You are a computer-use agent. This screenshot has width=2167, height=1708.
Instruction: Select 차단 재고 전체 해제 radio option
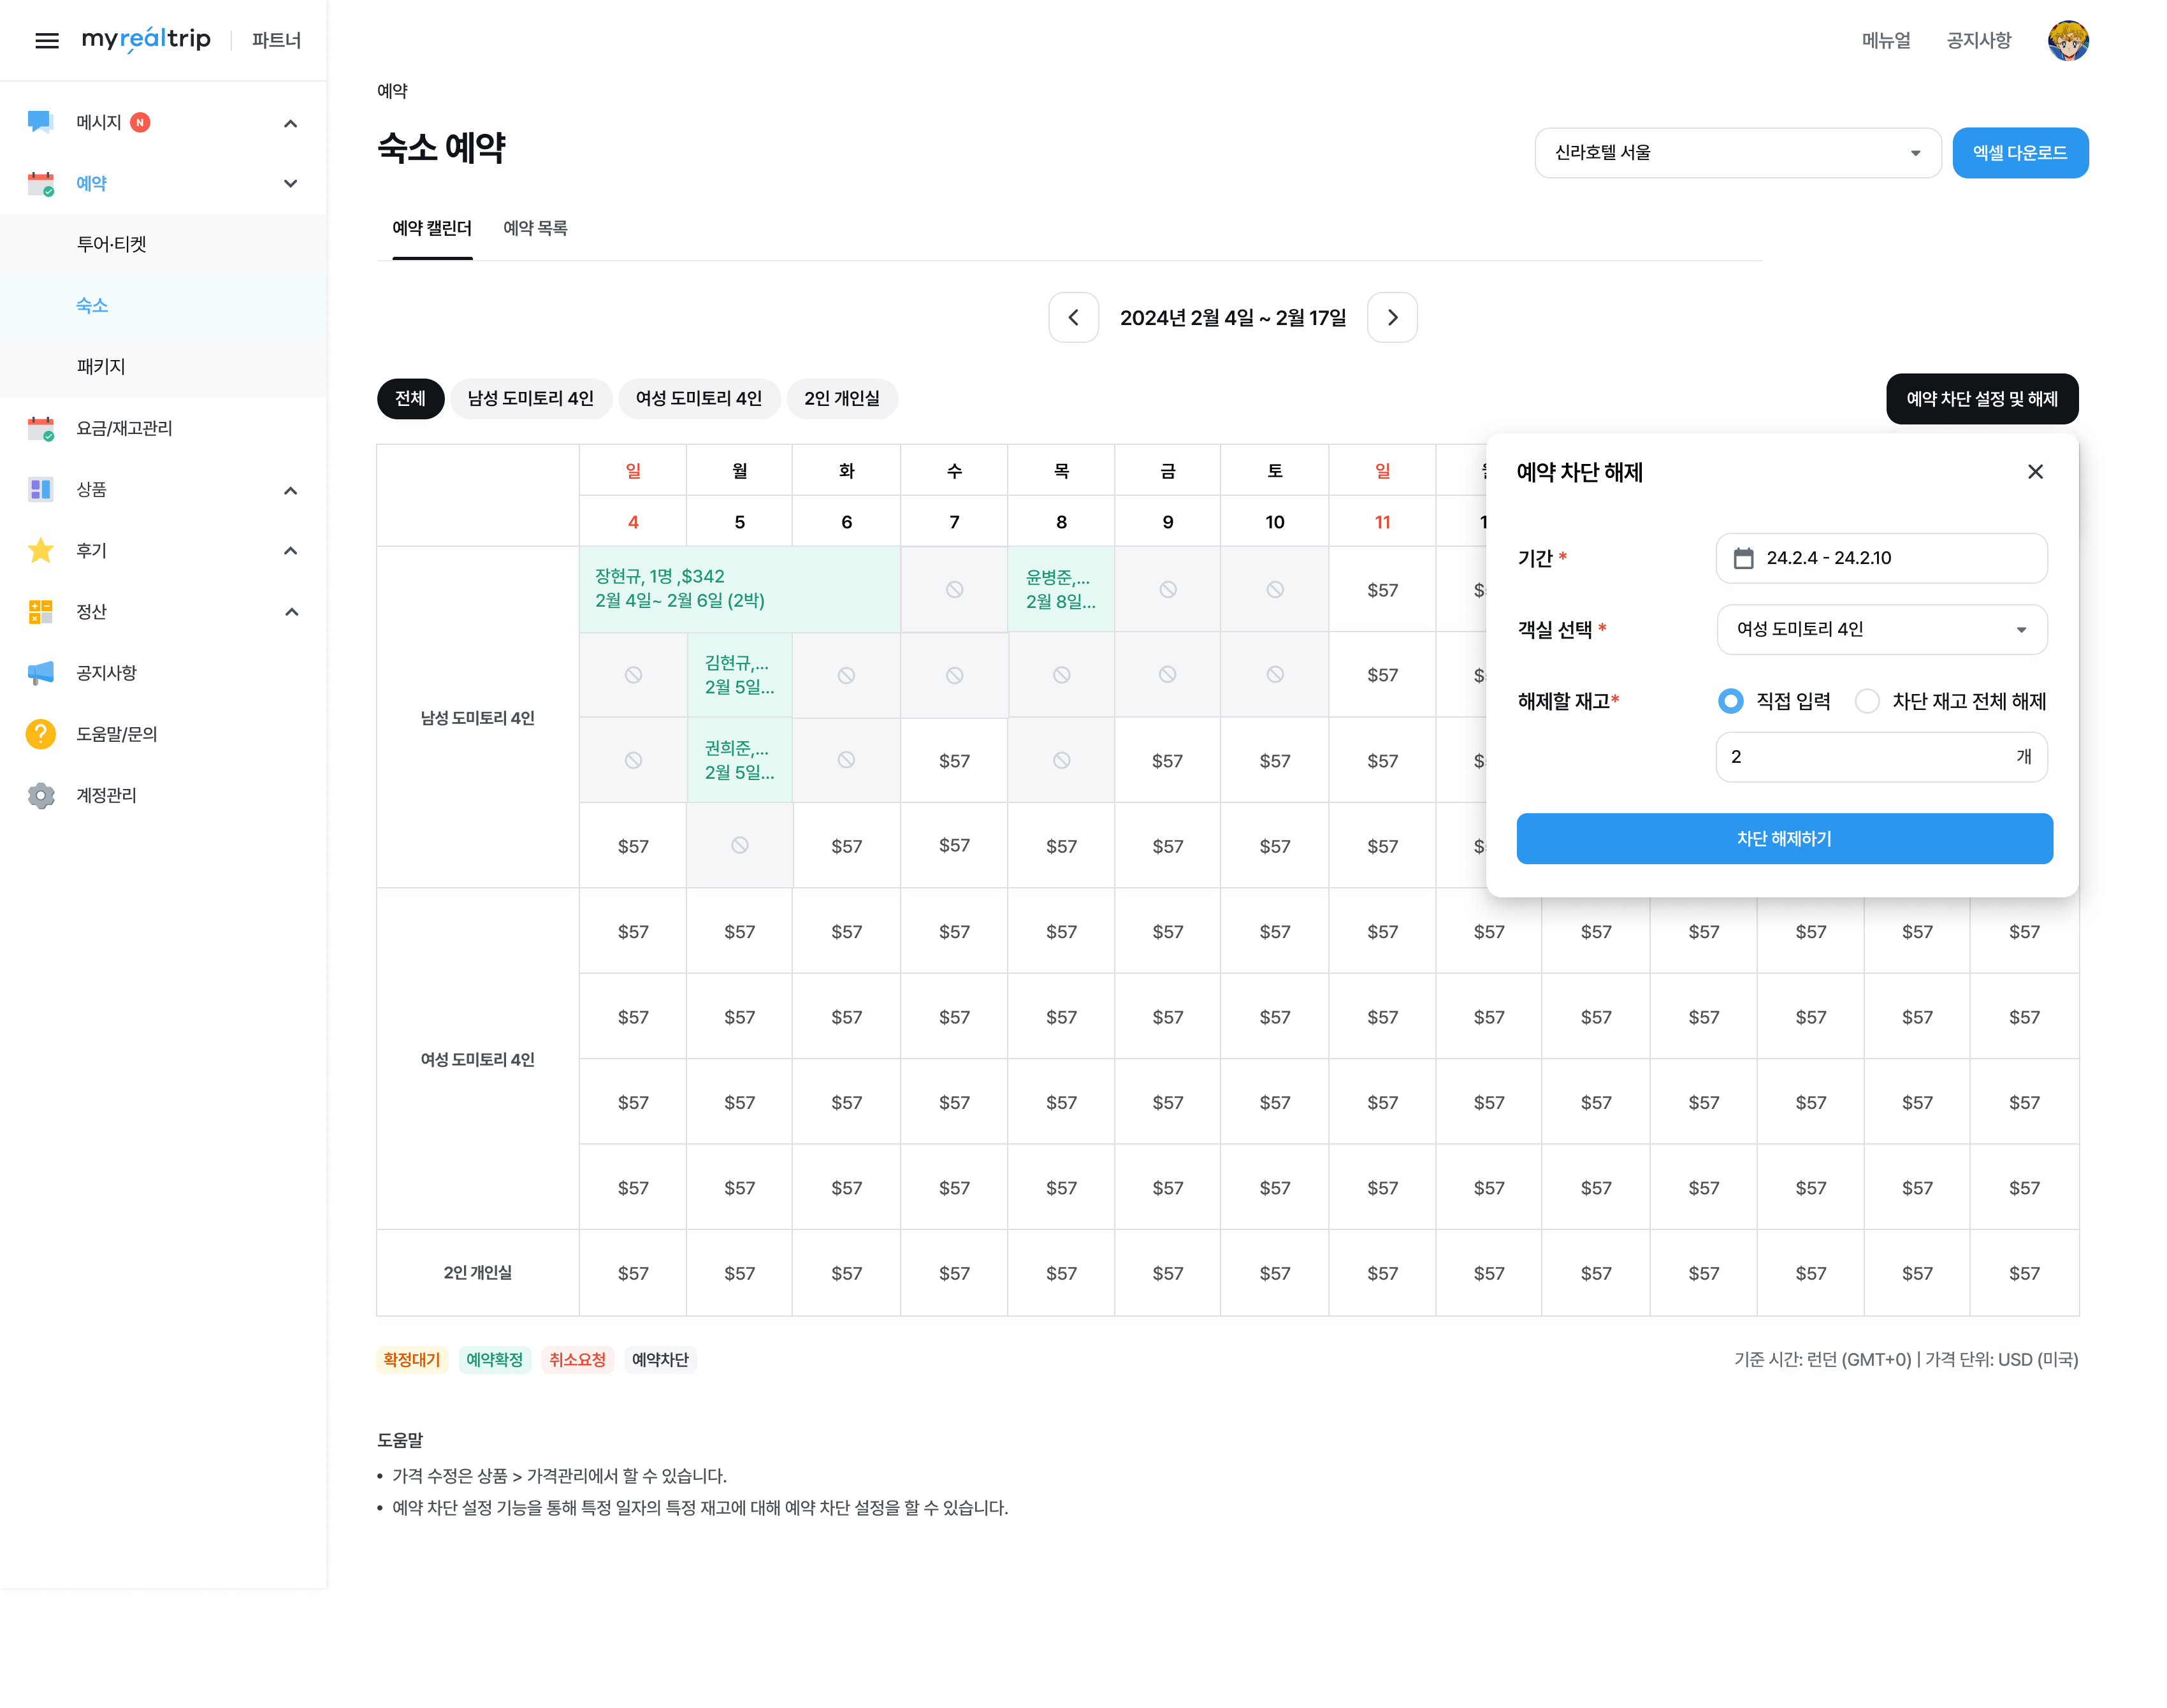tap(1866, 701)
